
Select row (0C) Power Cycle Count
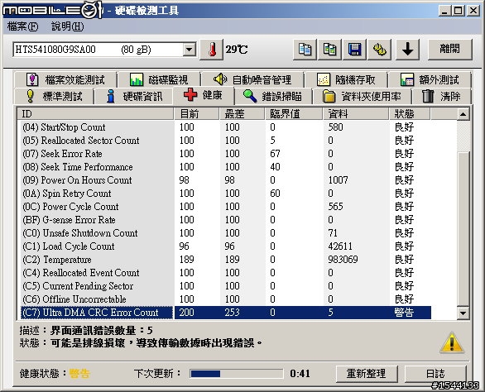click(226, 207)
